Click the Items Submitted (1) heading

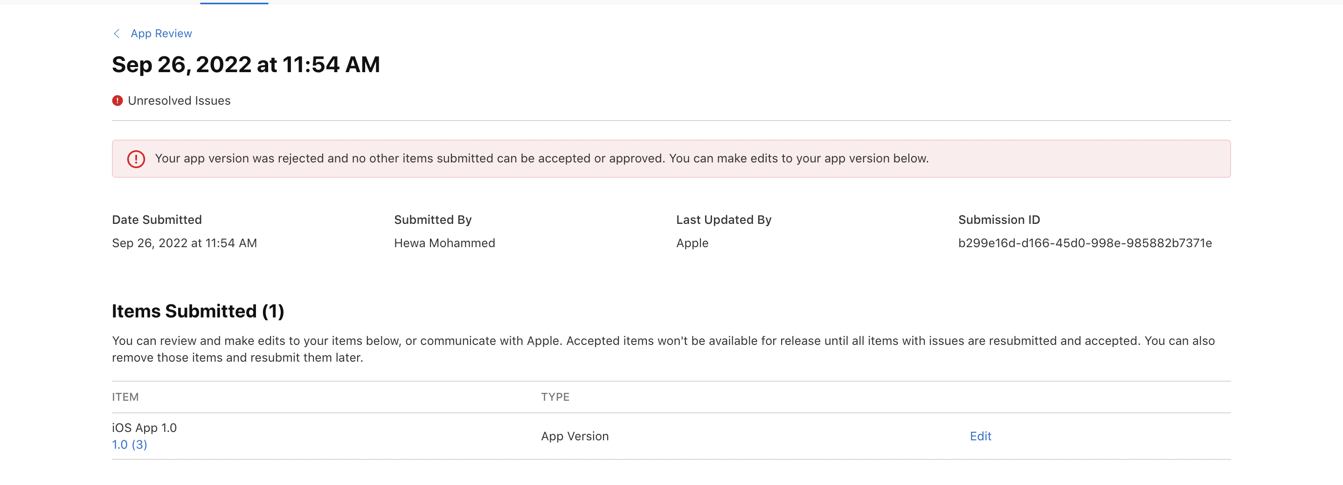click(198, 311)
